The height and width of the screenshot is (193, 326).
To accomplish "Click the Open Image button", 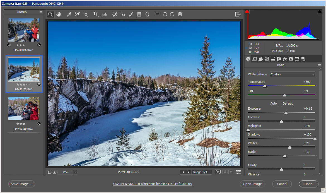I will tap(252, 184).
